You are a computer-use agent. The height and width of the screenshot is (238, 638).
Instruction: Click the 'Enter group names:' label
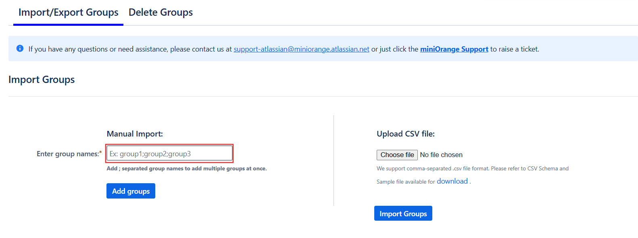click(67, 154)
